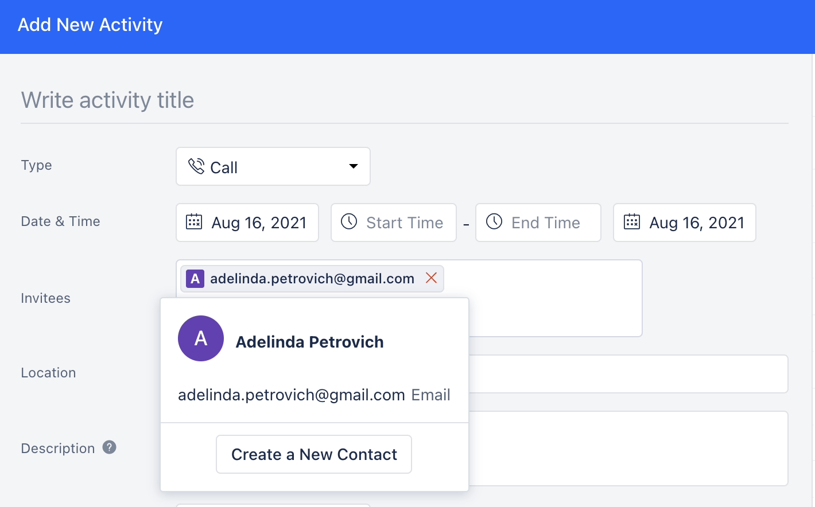Click the Description text area
Screen dimensions: 815x507
(x=628, y=448)
